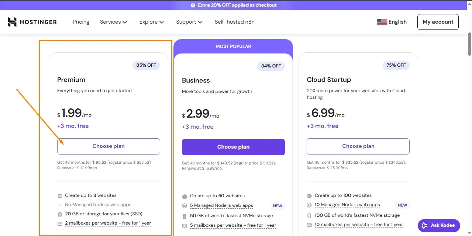Expand the Services menu
Viewport: 472px width, 236px height.
(113, 22)
